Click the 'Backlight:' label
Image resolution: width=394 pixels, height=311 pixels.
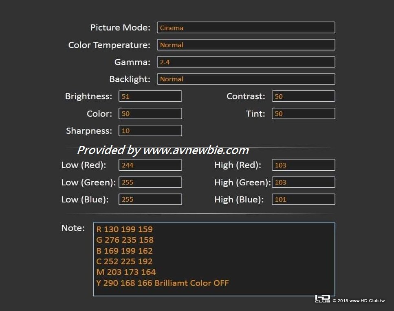tap(130, 79)
